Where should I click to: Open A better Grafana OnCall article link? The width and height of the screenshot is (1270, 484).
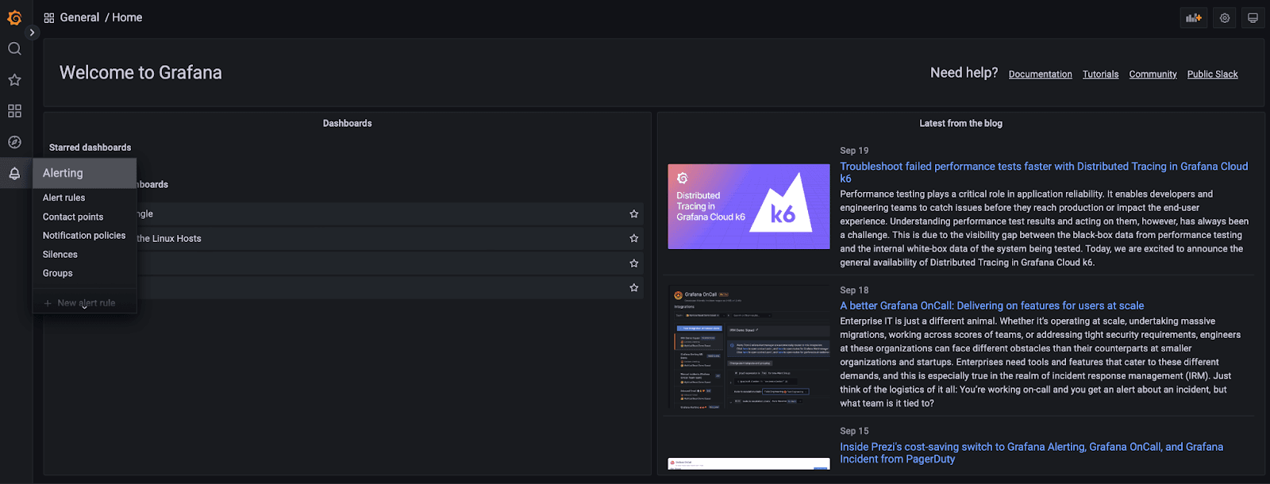991,305
